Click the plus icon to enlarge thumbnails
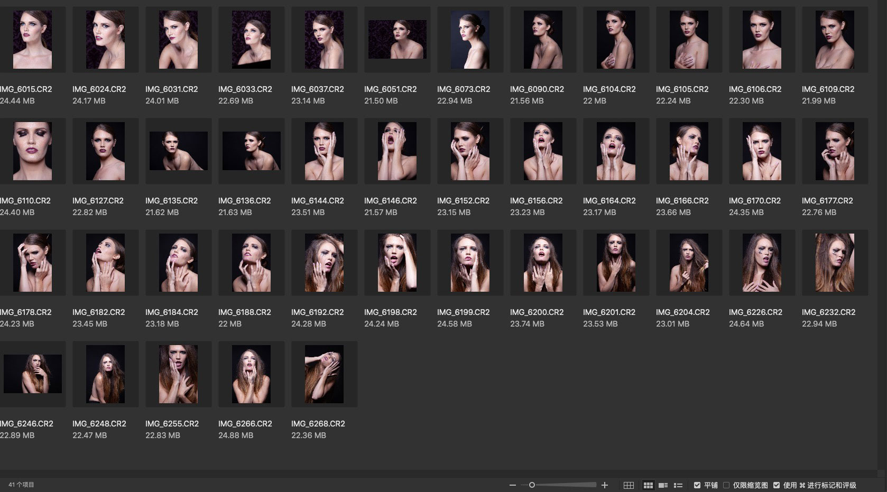 [605, 485]
